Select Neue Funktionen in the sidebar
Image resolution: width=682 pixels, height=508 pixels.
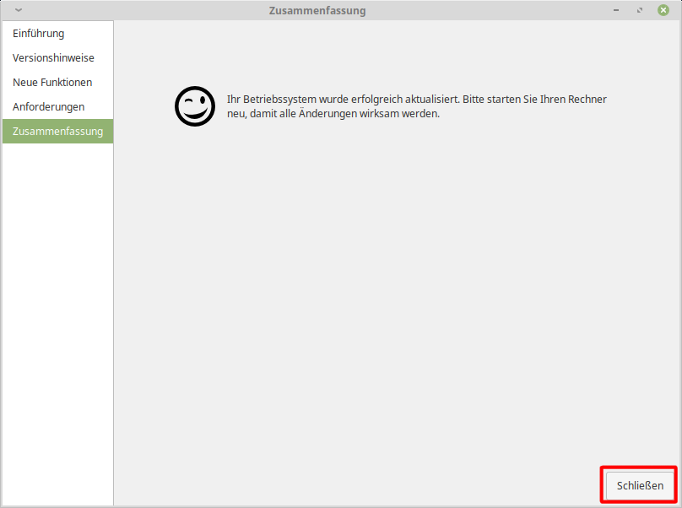tap(52, 83)
